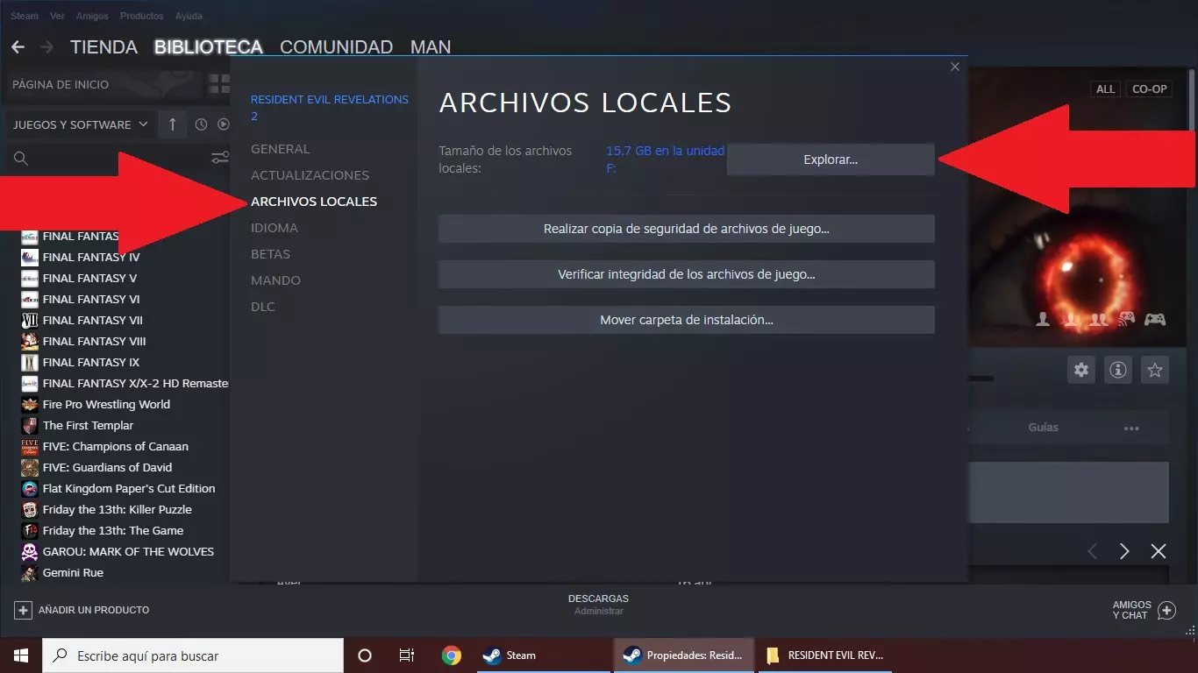Open the Amigos menu

[x=92, y=16]
